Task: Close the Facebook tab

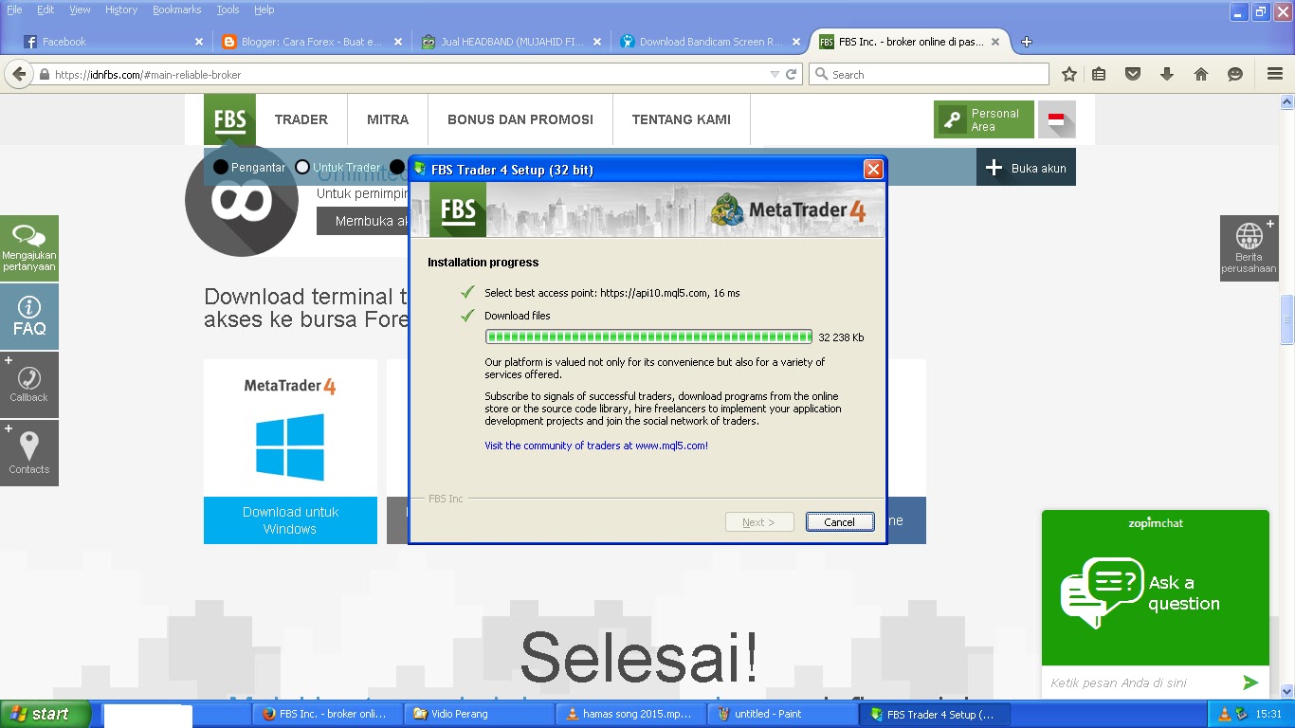Action: [199, 42]
